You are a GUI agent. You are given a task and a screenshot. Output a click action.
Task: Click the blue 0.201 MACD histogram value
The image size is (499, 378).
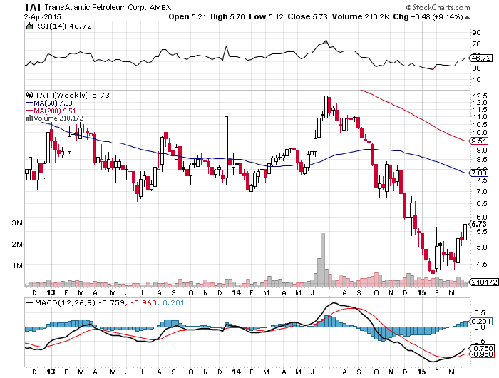click(x=174, y=302)
